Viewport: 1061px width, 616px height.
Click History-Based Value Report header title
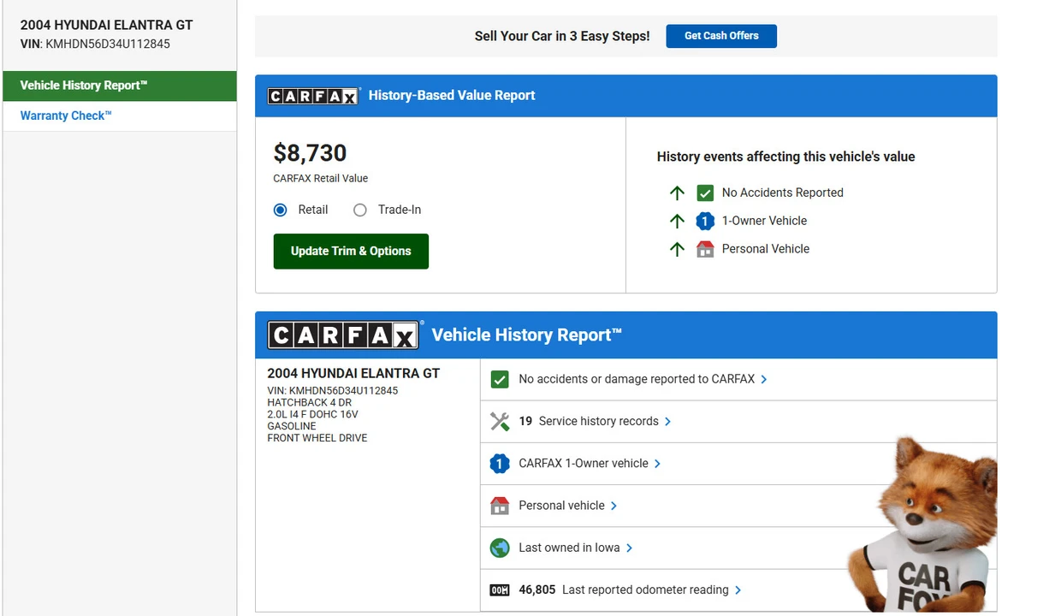[452, 96]
